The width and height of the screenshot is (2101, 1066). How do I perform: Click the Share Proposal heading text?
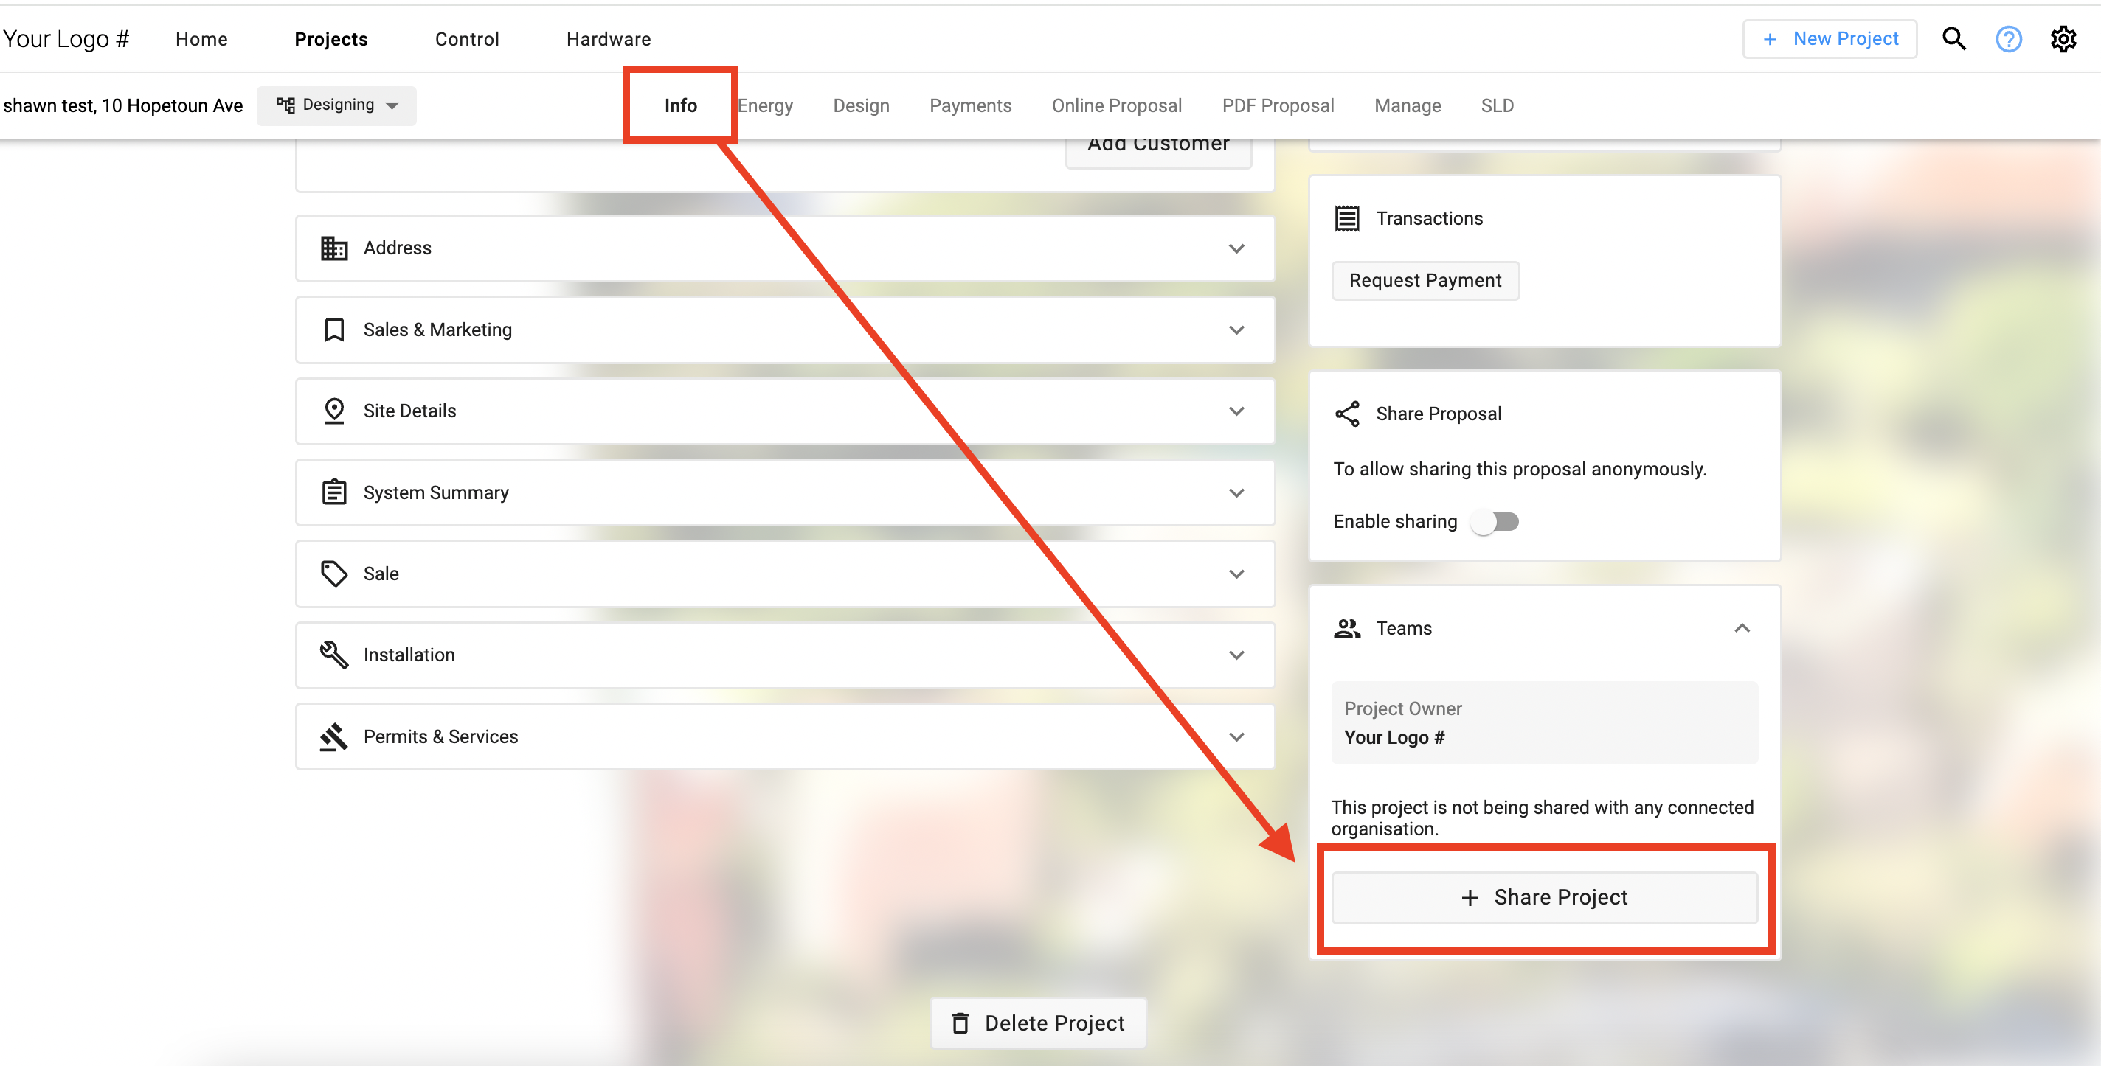1438,414
